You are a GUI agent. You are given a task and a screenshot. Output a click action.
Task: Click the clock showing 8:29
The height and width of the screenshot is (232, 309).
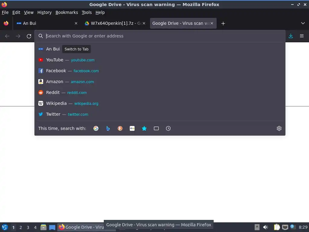(303, 227)
